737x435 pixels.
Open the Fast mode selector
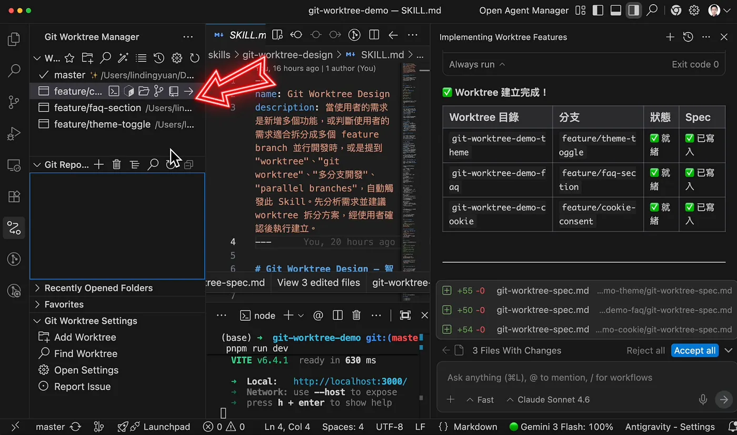tap(480, 400)
